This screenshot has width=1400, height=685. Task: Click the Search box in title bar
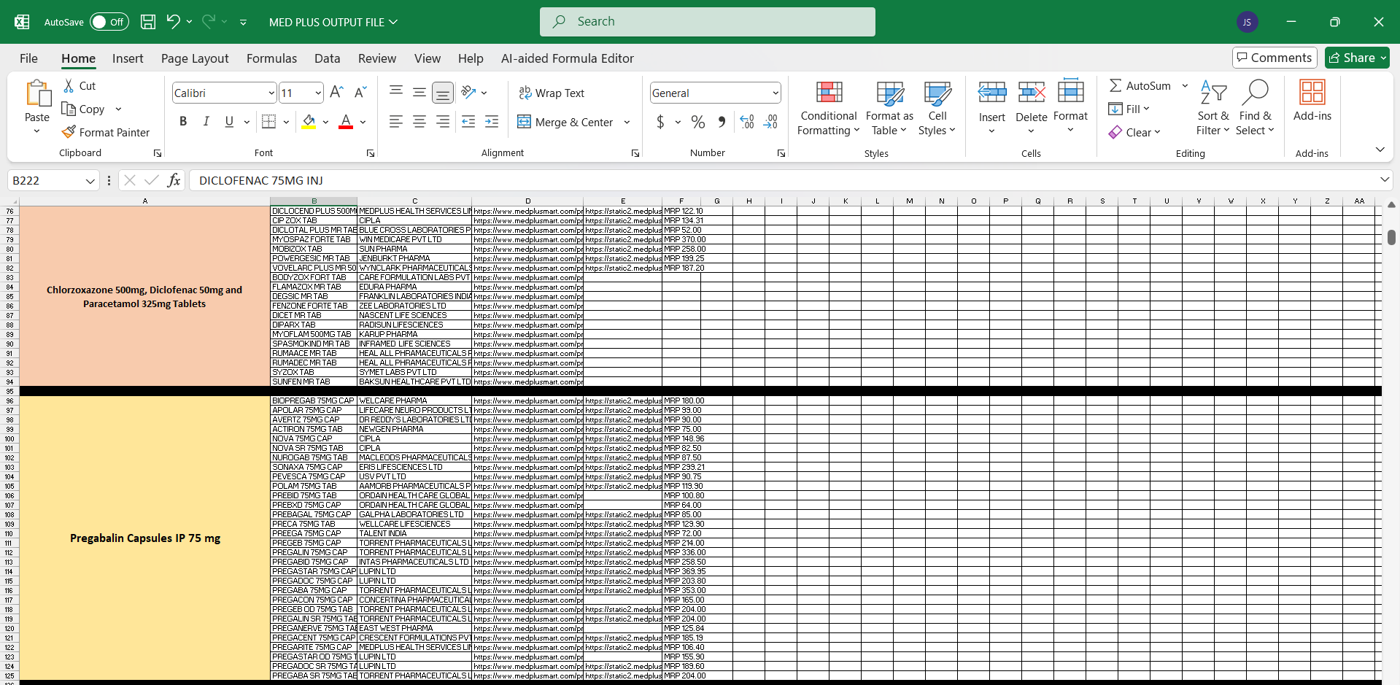[707, 22]
